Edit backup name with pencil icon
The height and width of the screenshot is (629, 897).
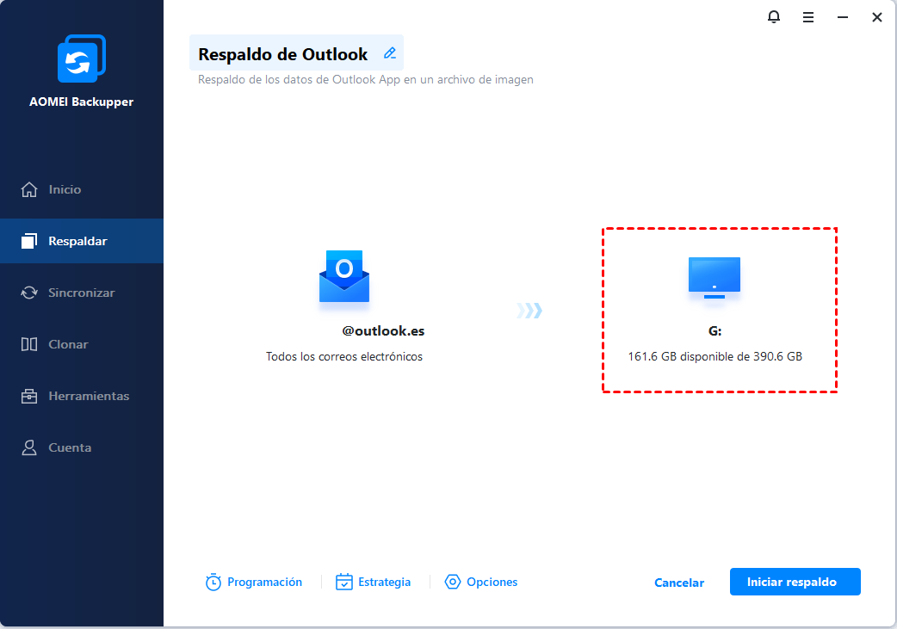pos(390,53)
